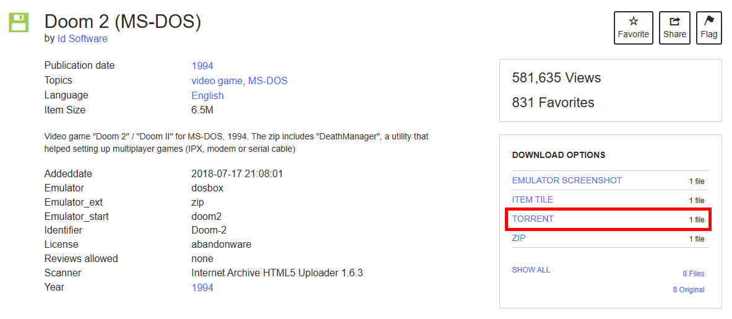Click the 831 Favorites count
Image resolution: width=732 pixels, height=319 pixels.
click(553, 103)
